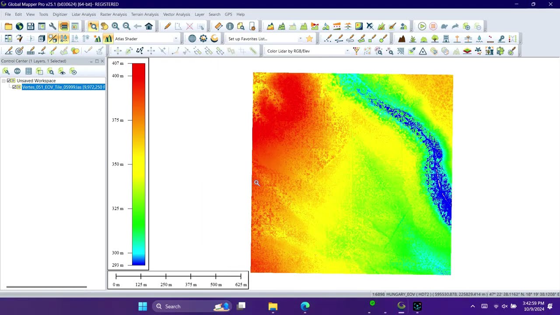Screen dimensions: 560x315
Task: Click the elevation legend color bar
Action: click(139, 164)
